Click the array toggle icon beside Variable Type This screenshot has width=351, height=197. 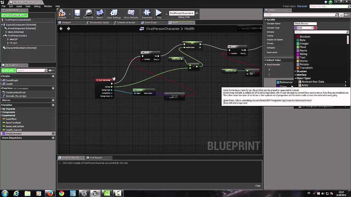pyautogui.click(x=315, y=28)
